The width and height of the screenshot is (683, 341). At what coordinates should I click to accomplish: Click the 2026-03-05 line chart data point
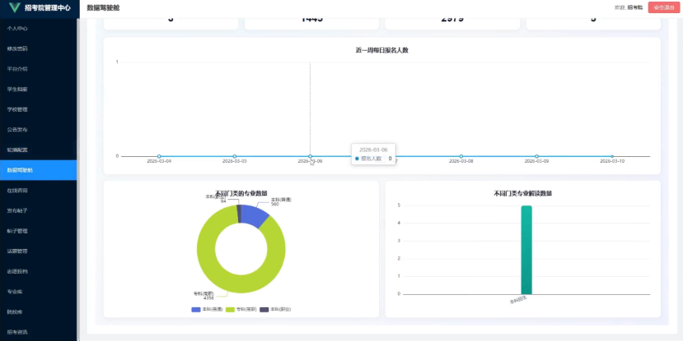tap(234, 156)
